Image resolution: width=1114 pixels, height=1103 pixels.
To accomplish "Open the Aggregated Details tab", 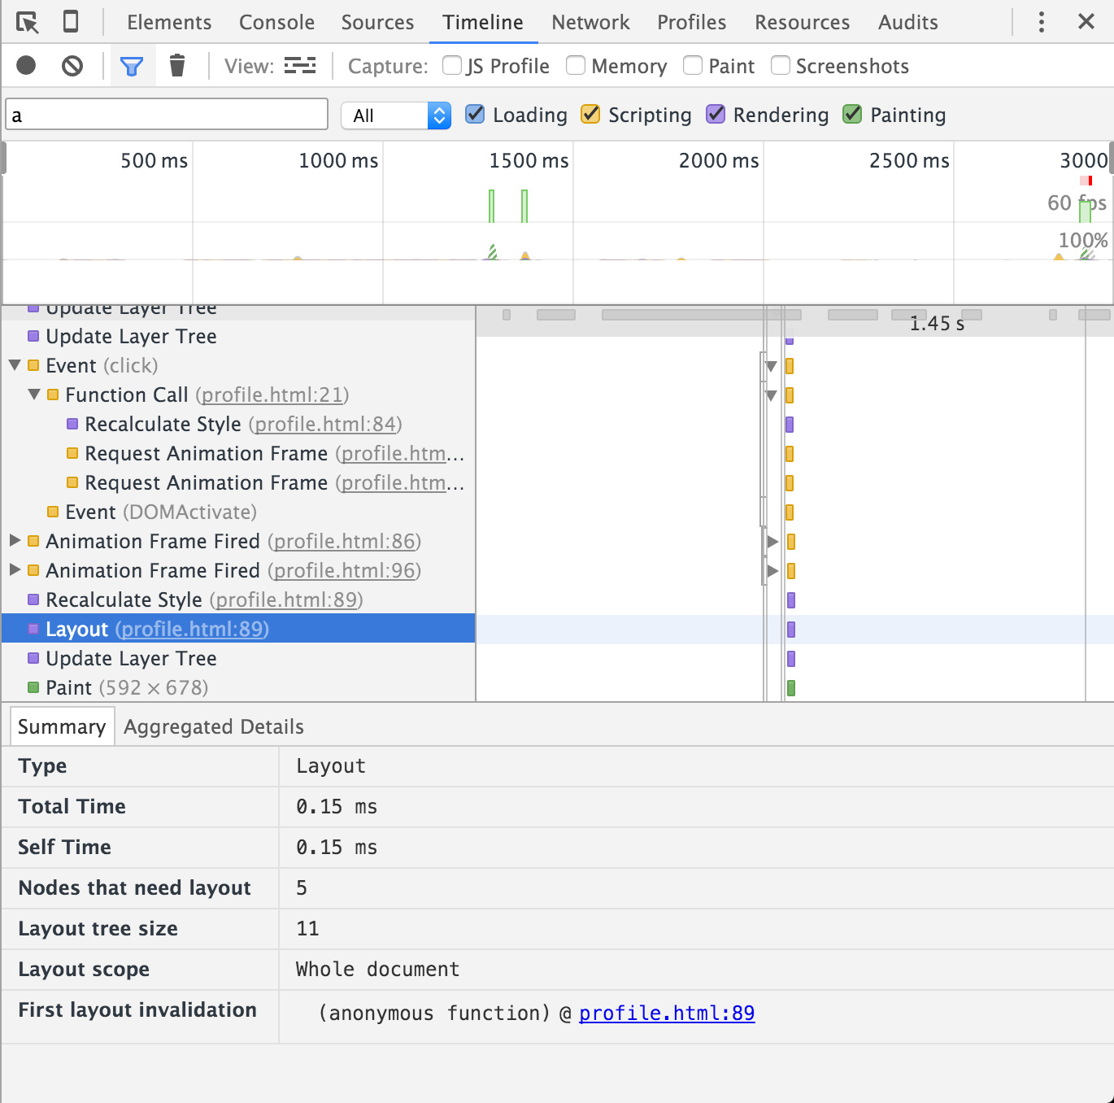I will (x=213, y=726).
